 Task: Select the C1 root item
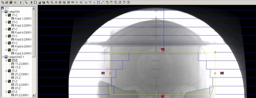pos(7,8)
